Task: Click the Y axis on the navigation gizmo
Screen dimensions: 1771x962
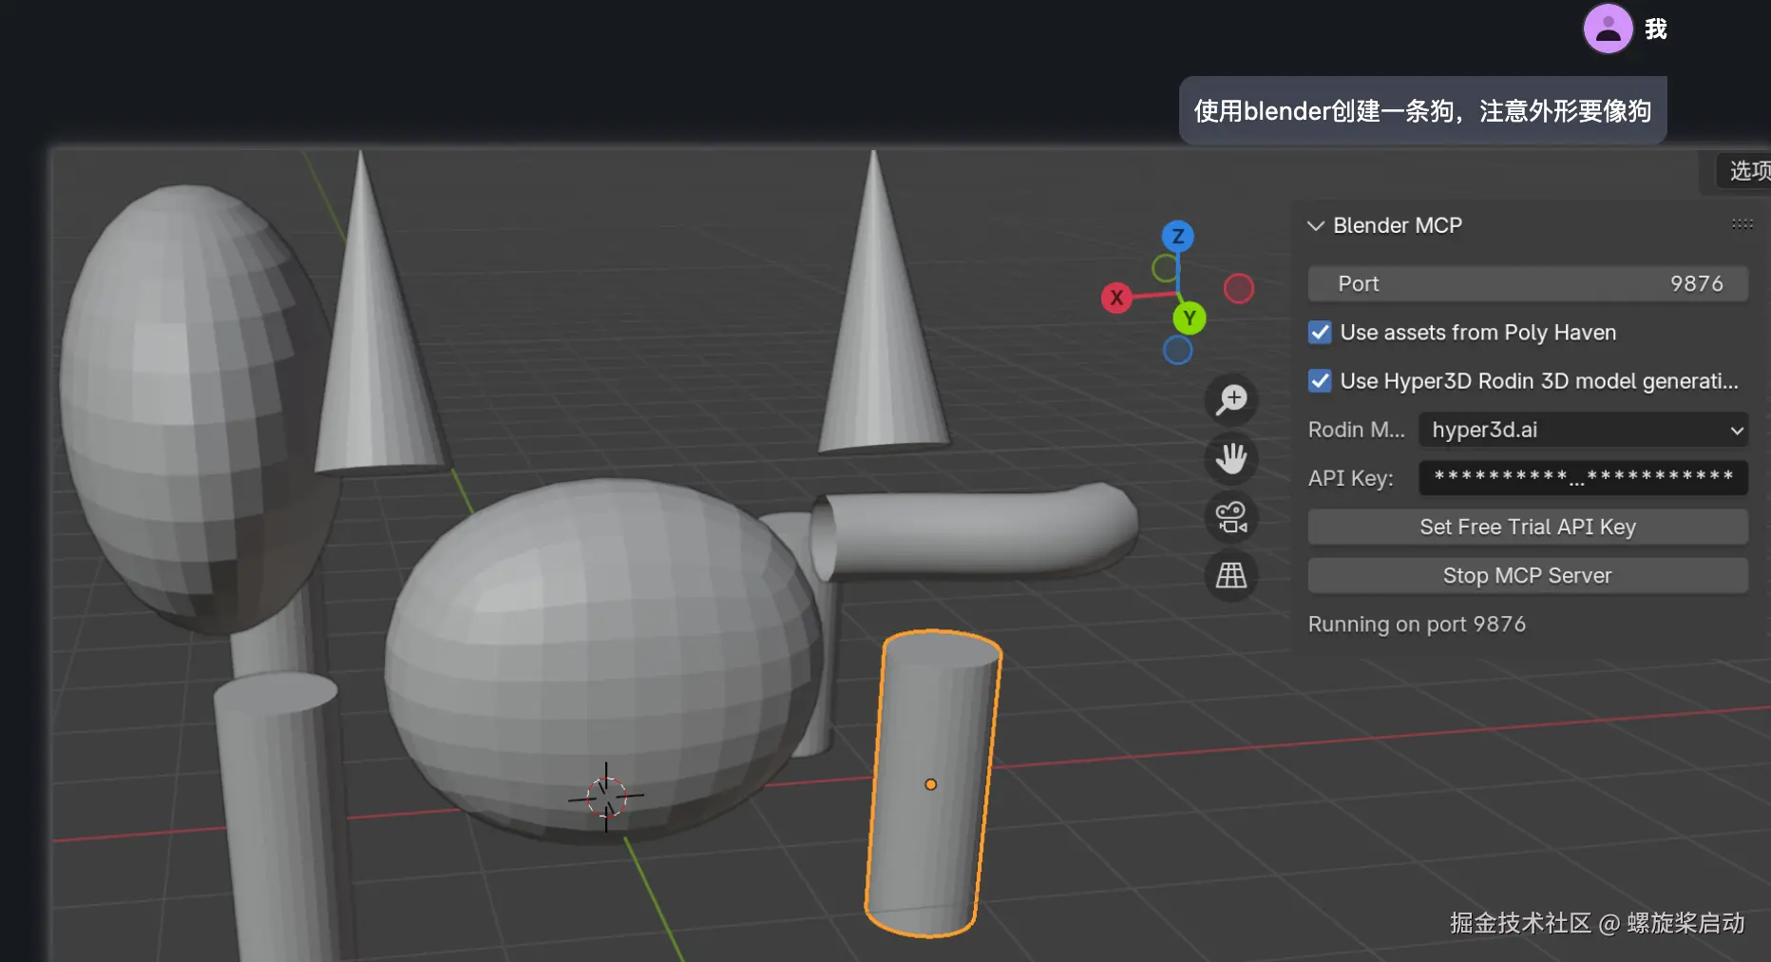Action: tap(1190, 317)
